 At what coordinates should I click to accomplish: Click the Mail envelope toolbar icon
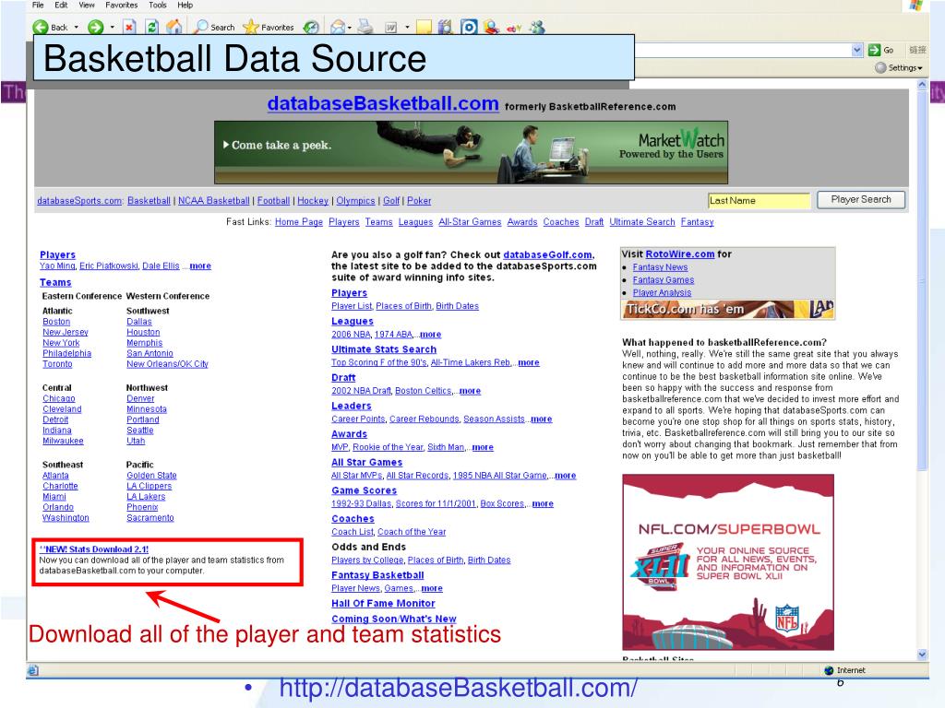coord(338,27)
